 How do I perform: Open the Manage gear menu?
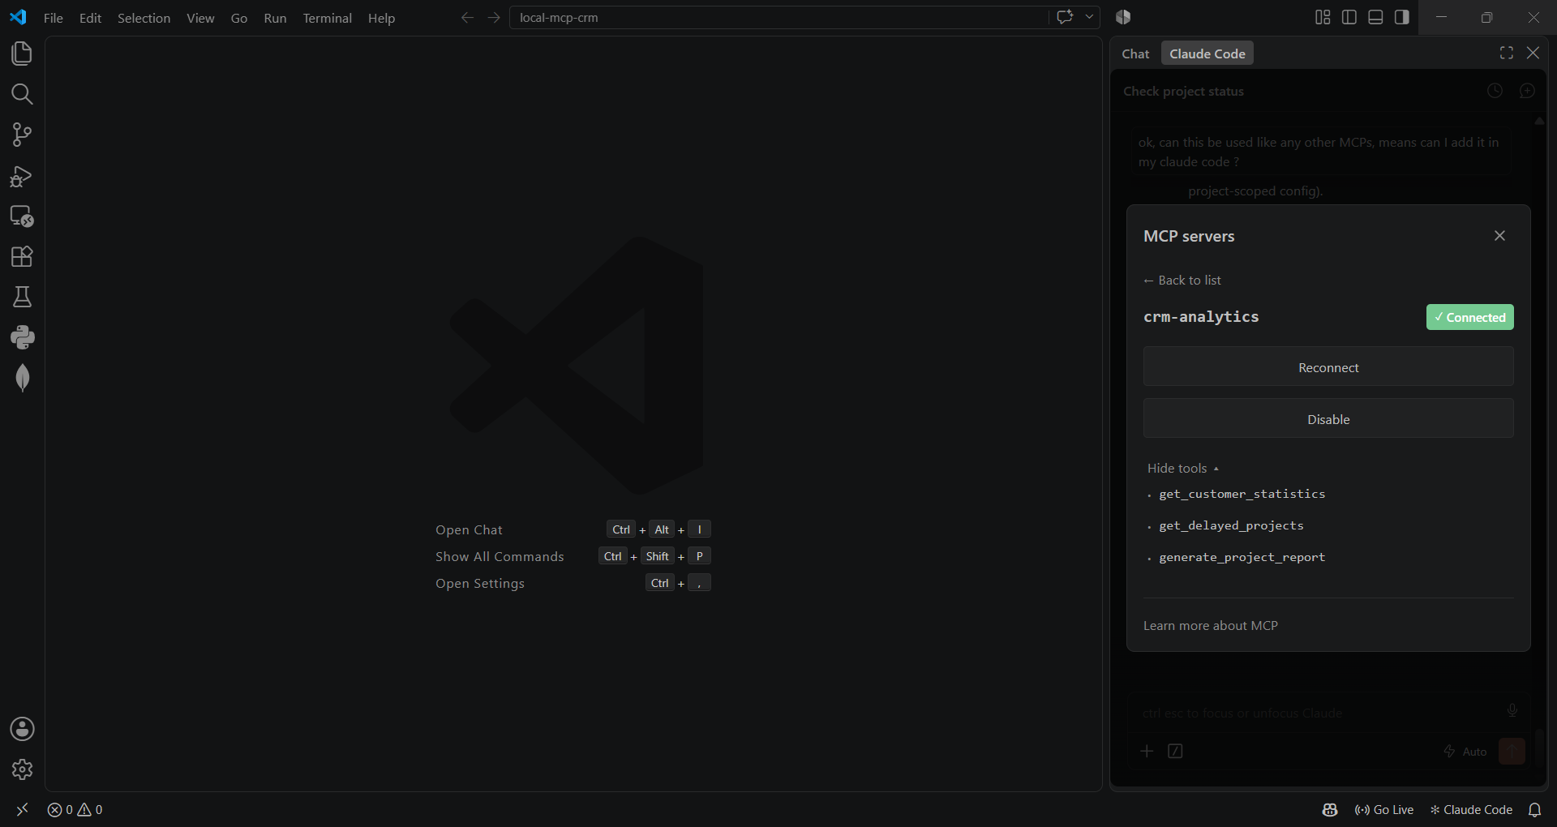coord(22,769)
